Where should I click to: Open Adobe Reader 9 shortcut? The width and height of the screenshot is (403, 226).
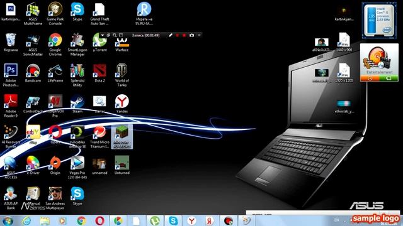point(11,106)
